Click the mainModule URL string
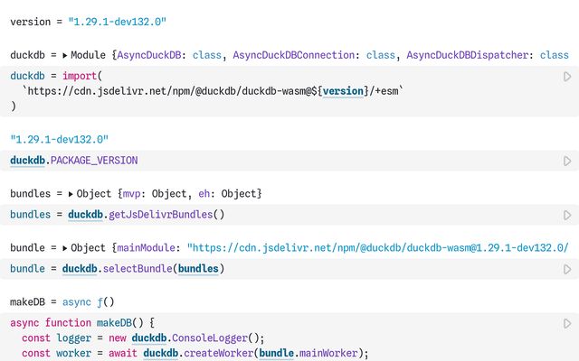This screenshot has width=579, height=361. (x=378, y=248)
